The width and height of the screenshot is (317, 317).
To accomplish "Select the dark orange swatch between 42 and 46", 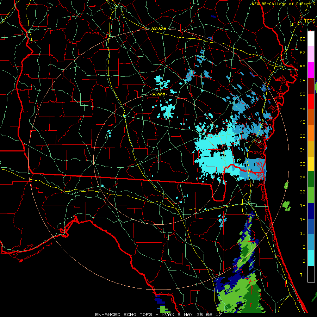I will click(x=311, y=117).
